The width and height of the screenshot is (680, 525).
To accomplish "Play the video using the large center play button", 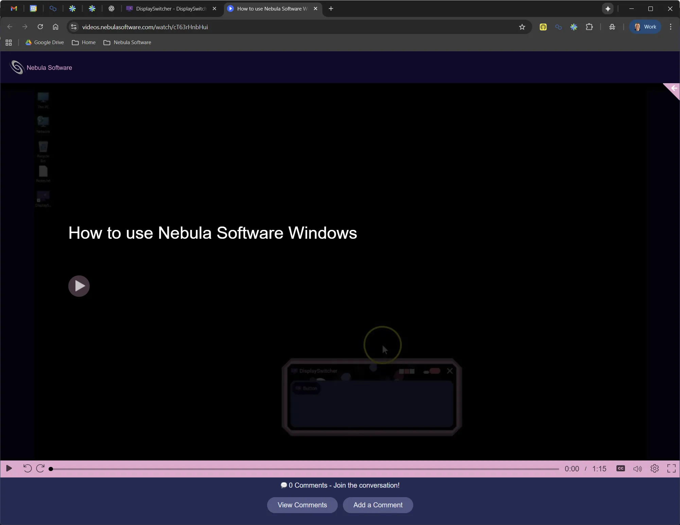I will (79, 286).
